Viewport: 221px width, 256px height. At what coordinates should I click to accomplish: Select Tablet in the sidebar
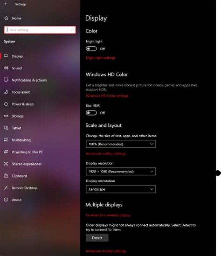(x=16, y=128)
